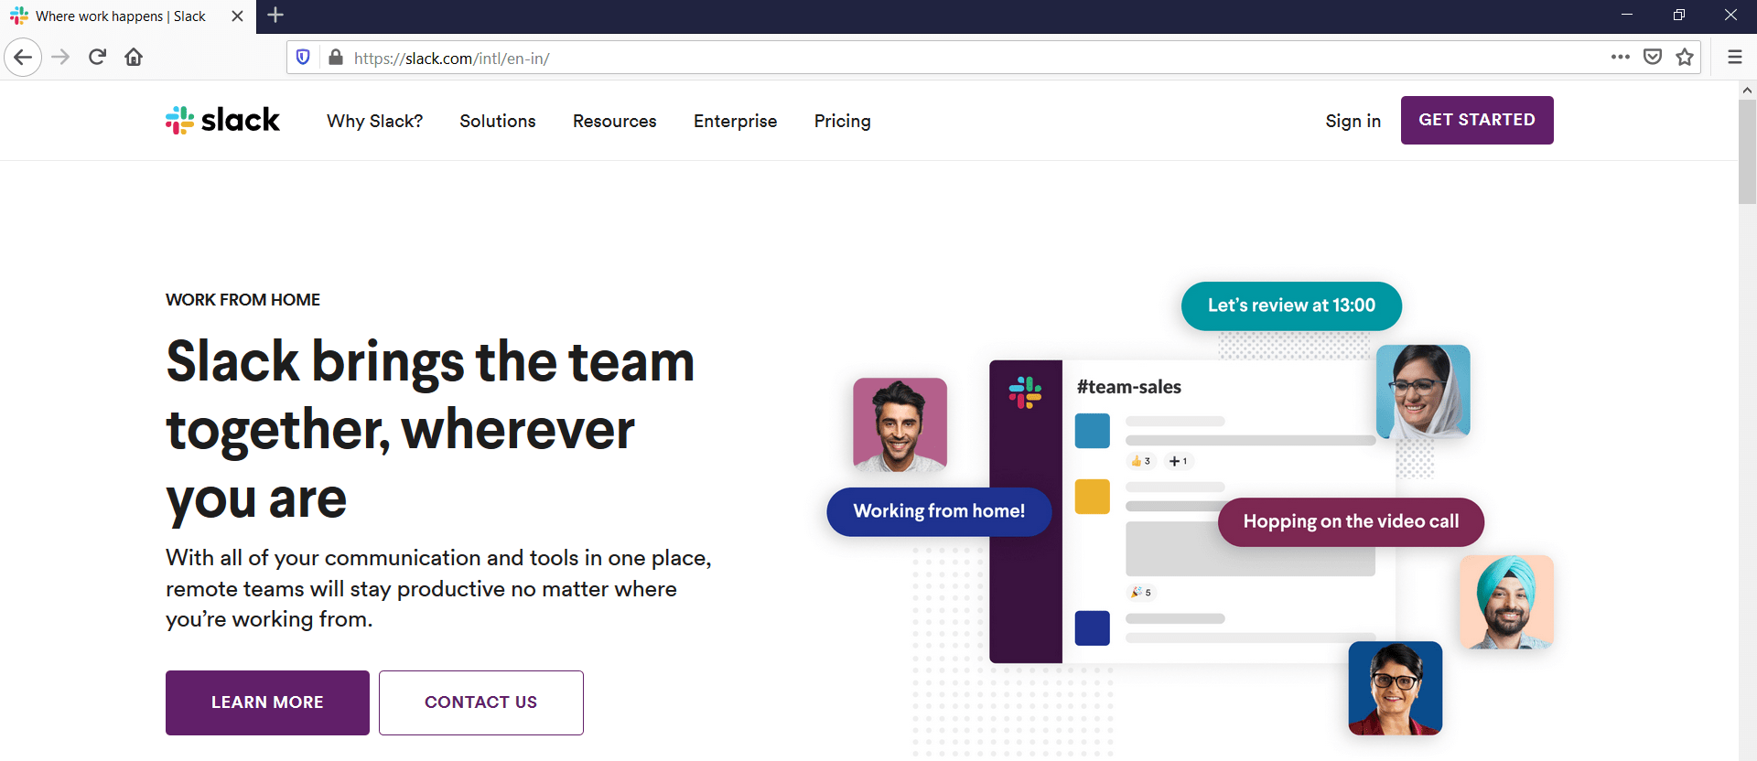Bookmark this page with the star icon
Image resolution: width=1757 pixels, height=761 pixels.
[x=1685, y=57]
